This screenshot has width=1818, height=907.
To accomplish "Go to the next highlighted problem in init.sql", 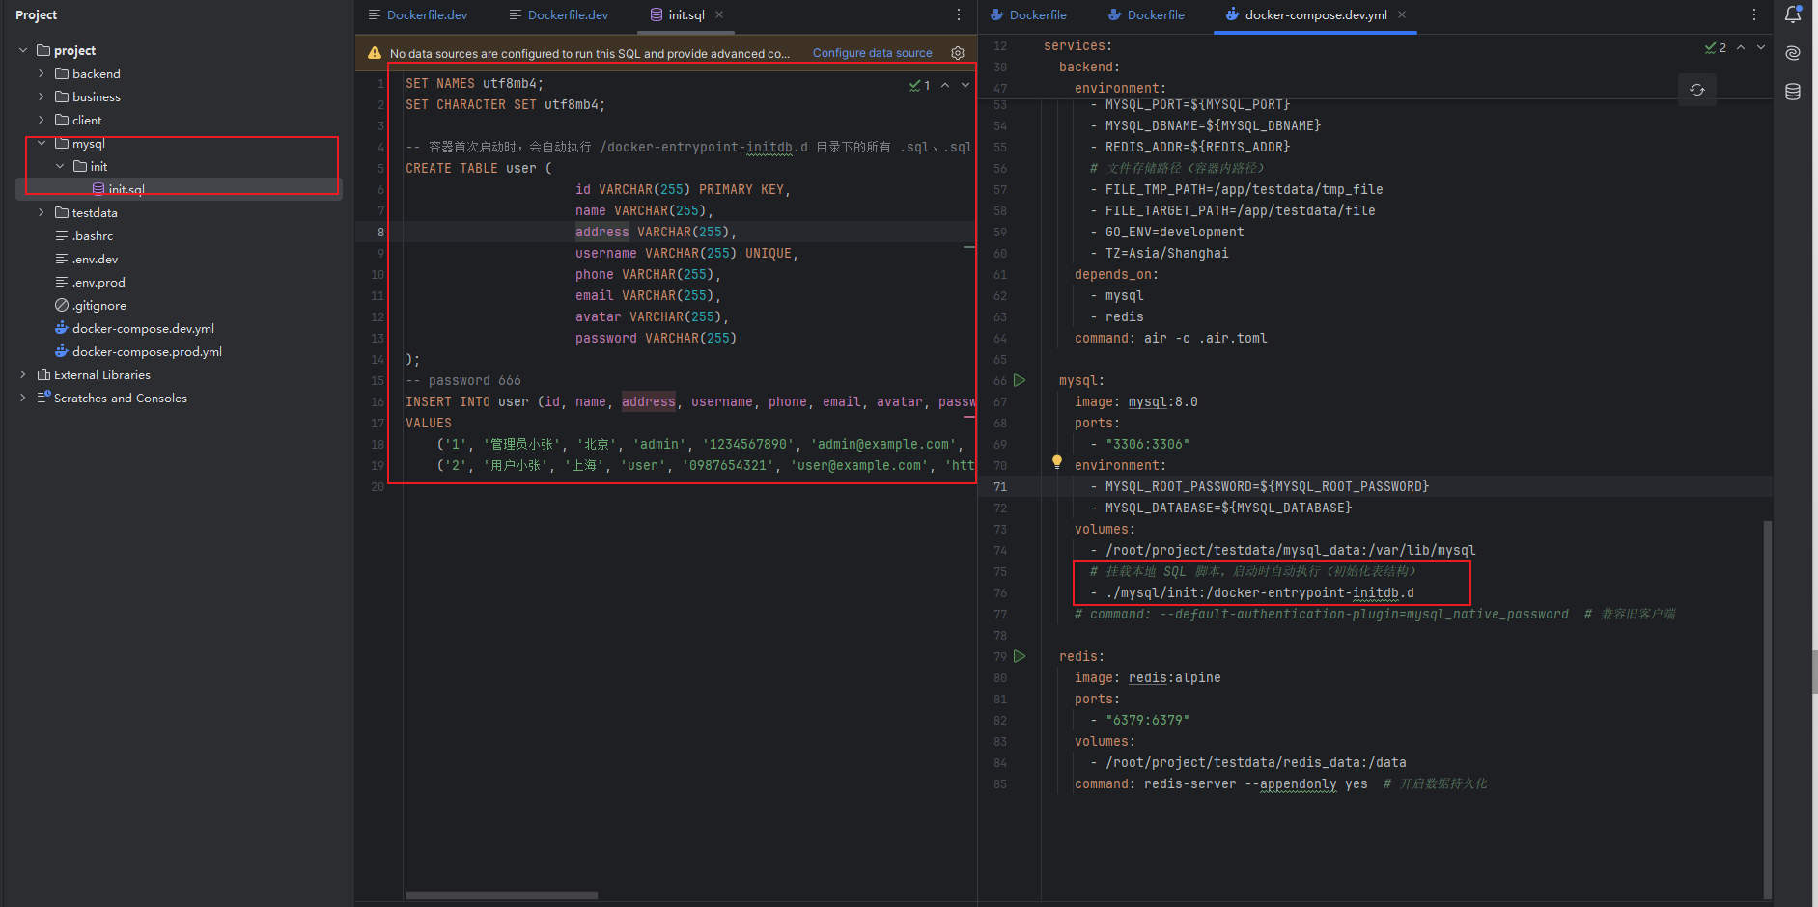I will (965, 85).
